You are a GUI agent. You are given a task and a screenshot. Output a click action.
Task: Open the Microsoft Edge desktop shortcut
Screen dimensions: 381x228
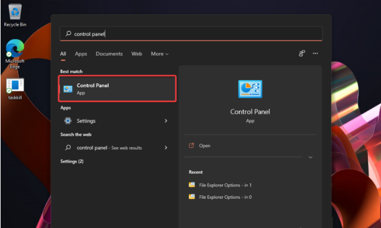15,54
